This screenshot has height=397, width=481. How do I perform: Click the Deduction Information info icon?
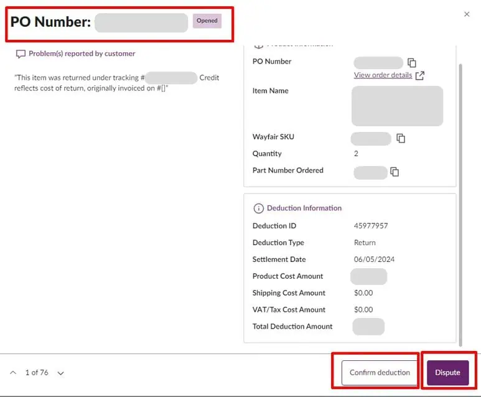(259, 208)
